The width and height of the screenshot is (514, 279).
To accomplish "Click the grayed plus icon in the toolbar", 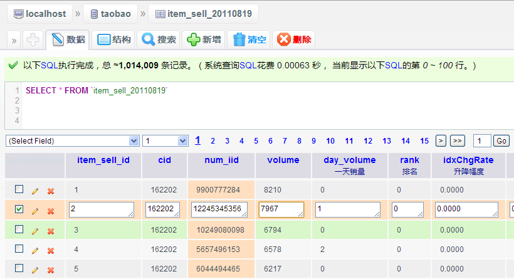I will [33, 39].
